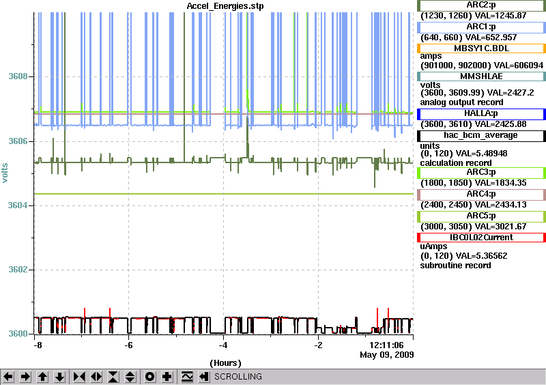Select the ARC5:p legend label

point(481,216)
